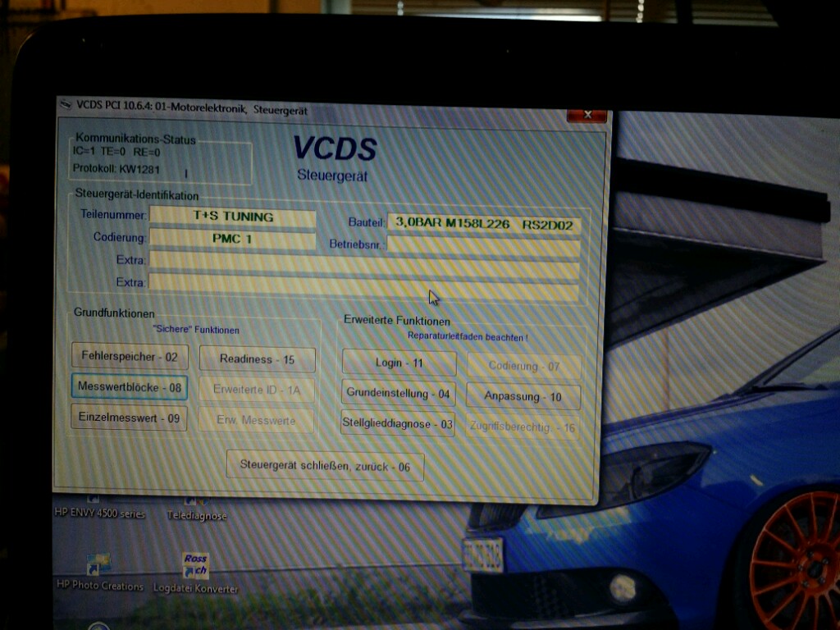The width and height of the screenshot is (840, 630).
Task: Click Steuergerät schließen, zurück - 06
Action: click(x=325, y=465)
